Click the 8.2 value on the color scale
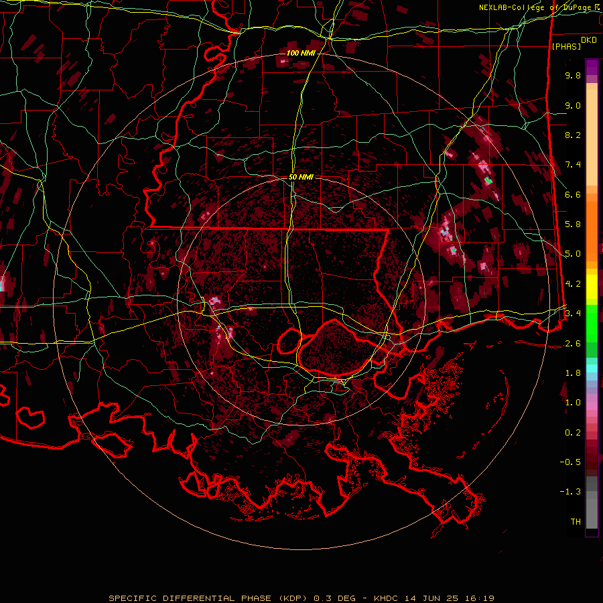The width and height of the screenshot is (603, 603). click(573, 135)
